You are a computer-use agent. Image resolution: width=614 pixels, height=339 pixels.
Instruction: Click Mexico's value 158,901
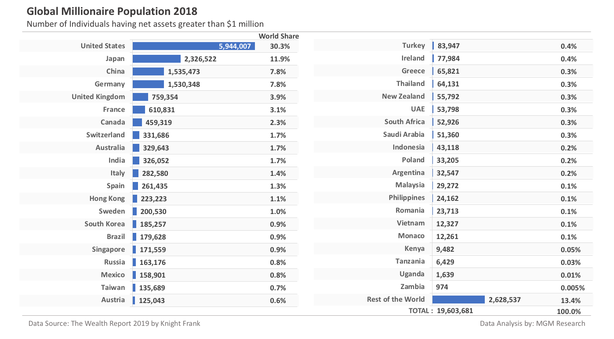153,275
